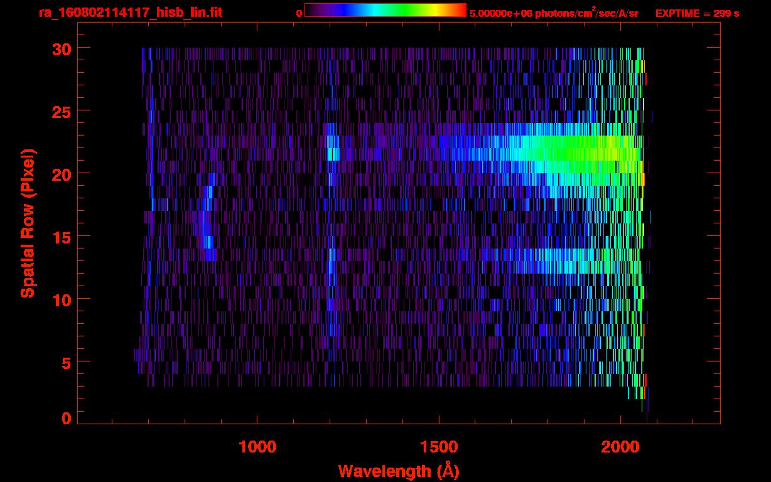
Task: Click the 5.00000e+06 photons/cm²/sec/A/sr label
Action: [554, 13]
